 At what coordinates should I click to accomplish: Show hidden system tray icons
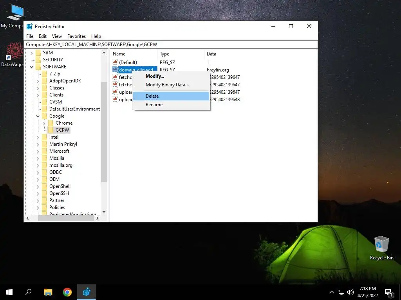pos(331,292)
